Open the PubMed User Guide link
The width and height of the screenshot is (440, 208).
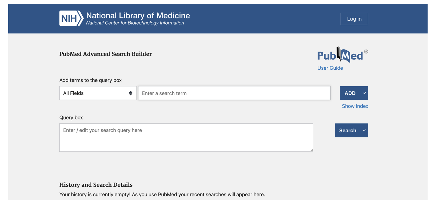pyautogui.click(x=330, y=68)
